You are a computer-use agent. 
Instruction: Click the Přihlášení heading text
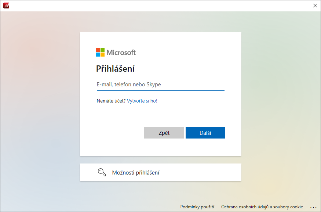point(115,69)
